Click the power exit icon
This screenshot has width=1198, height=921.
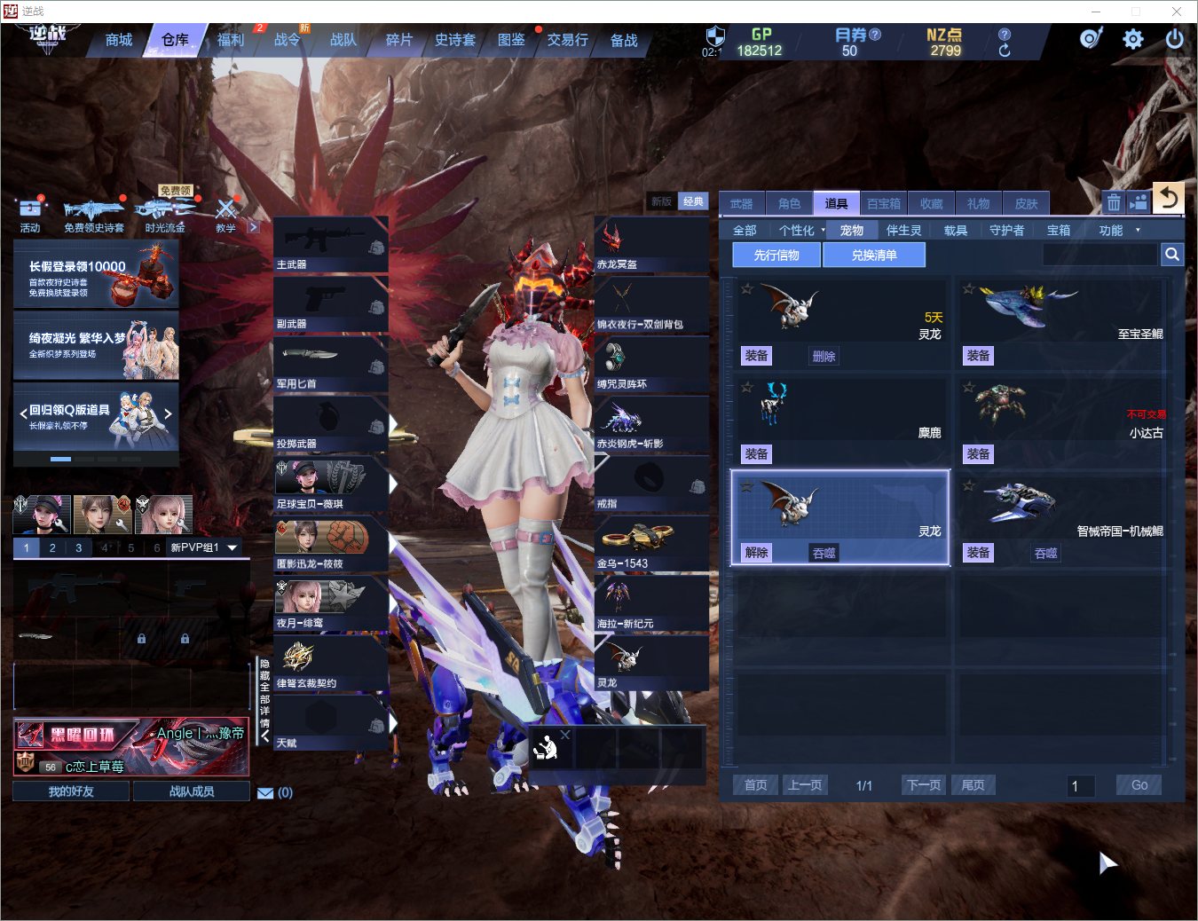point(1174,40)
